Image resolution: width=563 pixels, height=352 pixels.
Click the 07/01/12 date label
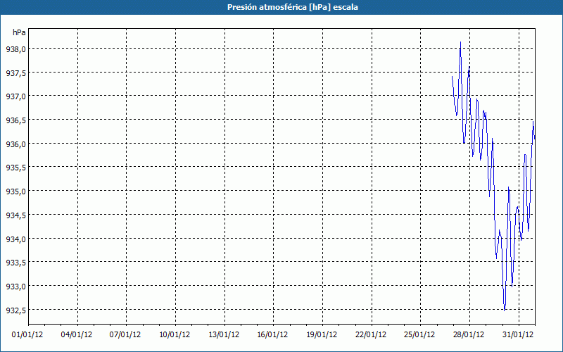click(x=125, y=335)
